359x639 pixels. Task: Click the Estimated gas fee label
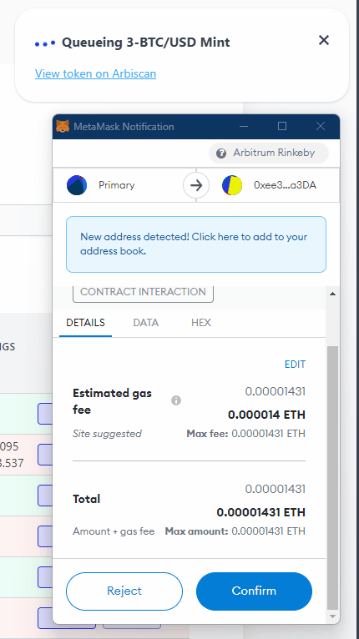pos(112,401)
